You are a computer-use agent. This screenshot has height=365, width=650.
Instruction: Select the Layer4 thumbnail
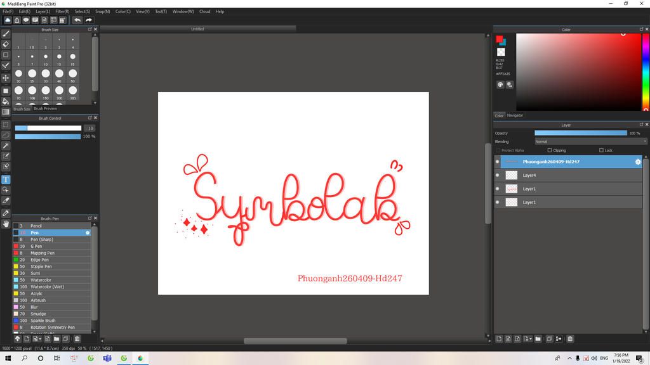point(512,176)
